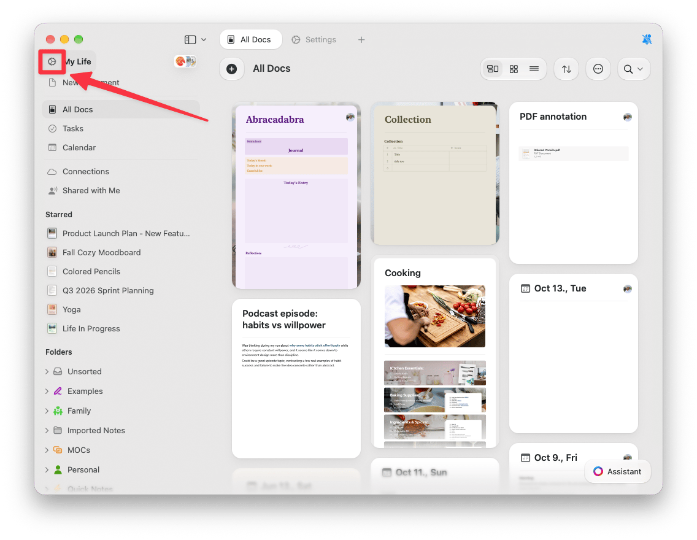Open Tasks in the sidebar
Screen dimensions: 697x540
[x=121, y=128]
